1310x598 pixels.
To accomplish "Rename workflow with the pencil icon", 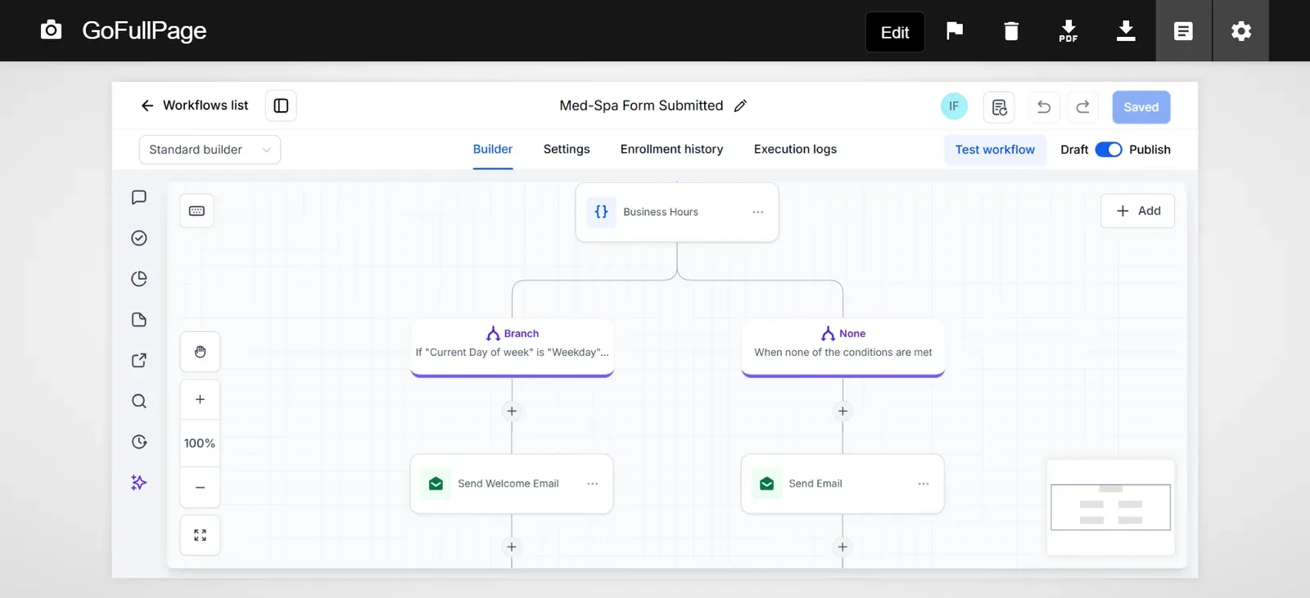I will coord(740,106).
